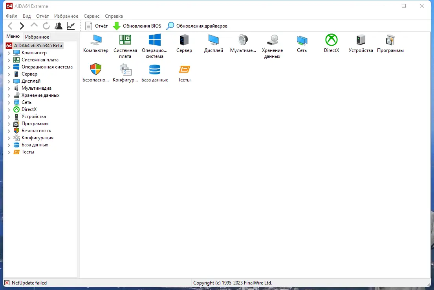Viewport: 434px width, 290px height.
Task: Select AIDA64 v6.85.6345 Beta root node
Action: (35, 46)
